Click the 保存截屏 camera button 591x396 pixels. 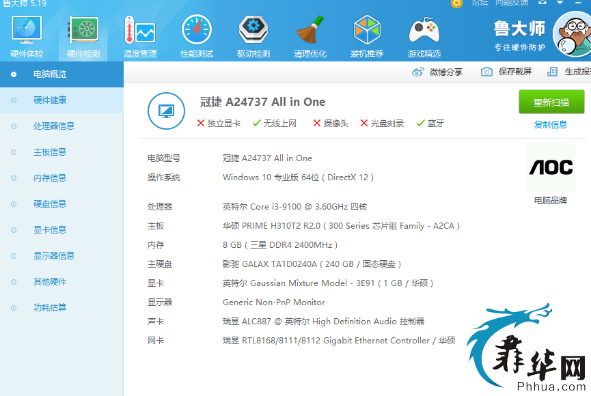[506, 72]
